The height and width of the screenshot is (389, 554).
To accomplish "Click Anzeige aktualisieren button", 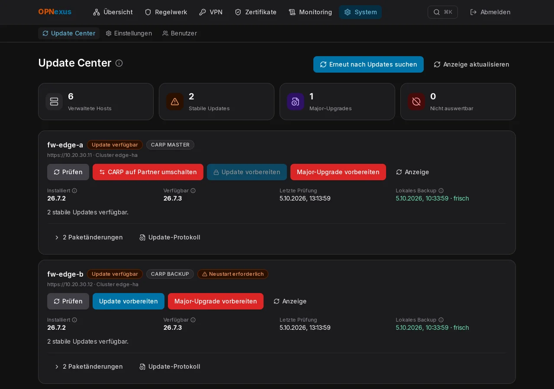I will click(x=471, y=64).
